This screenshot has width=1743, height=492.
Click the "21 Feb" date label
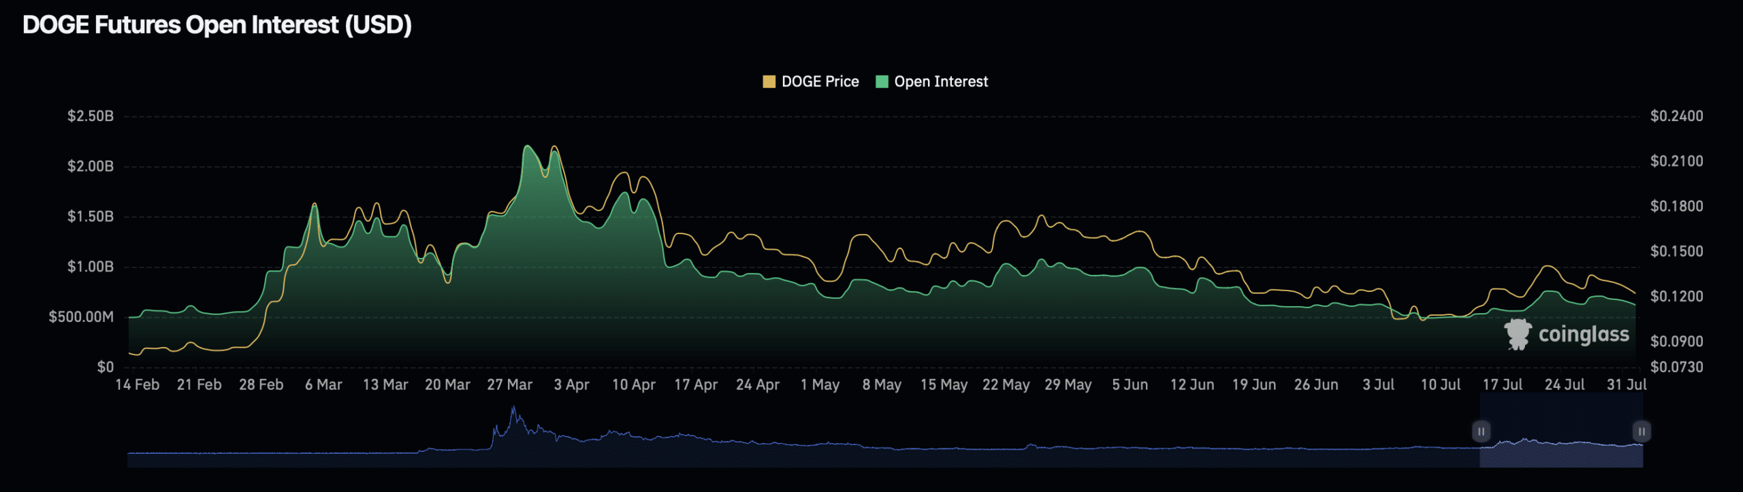(199, 385)
